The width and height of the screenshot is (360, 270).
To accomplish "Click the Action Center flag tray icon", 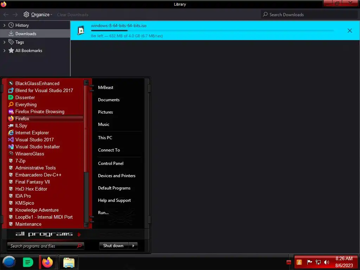I will 309,262.
